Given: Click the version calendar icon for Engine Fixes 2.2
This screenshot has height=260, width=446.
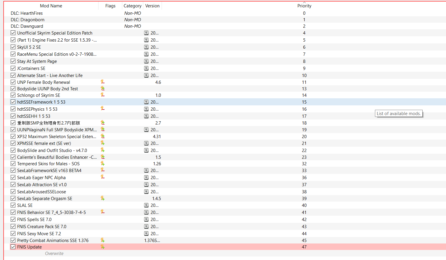Looking at the screenshot, I should coord(146,40).
